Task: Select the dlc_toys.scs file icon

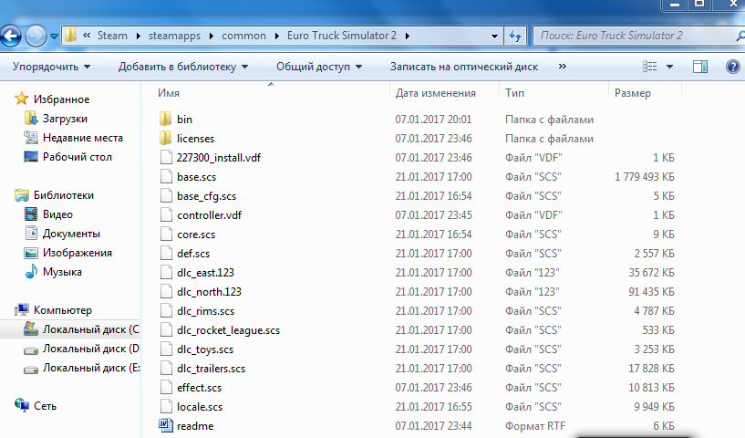Action: [166, 349]
